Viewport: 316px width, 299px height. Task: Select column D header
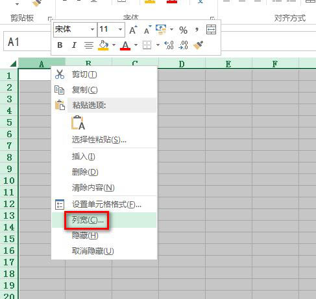pyautogui.click(x=182, y=63)
